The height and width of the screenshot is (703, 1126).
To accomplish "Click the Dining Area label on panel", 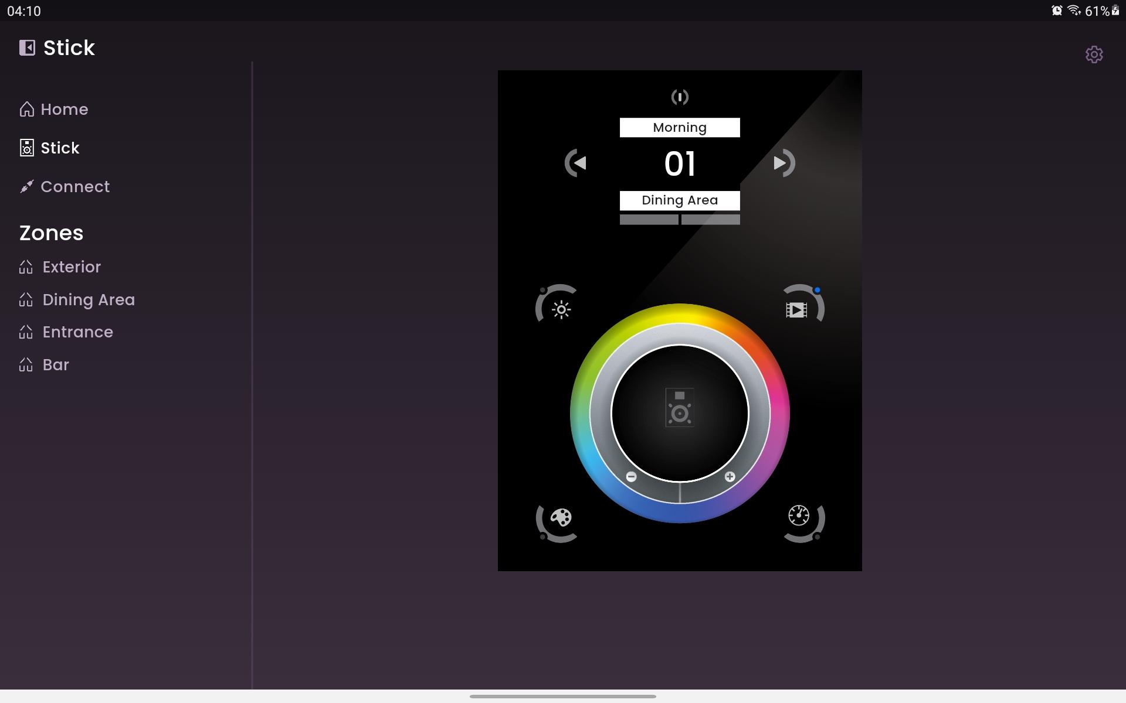I will pyautogui.click(x=680, y=200).
